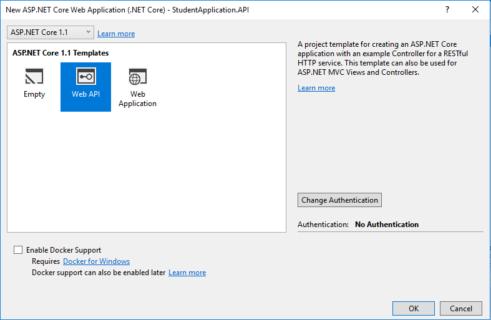Screen dimensions: 491x320
Task: Enable Docker Support checkbox
Action: click(x=18, y=250)
